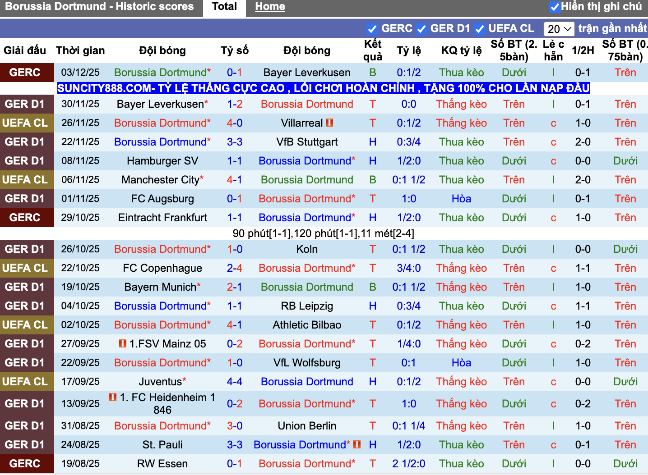Click the 2-4 score of FC Copenhague match
Viewport: 648px width, 475px height.
click(x=235, y=268)
